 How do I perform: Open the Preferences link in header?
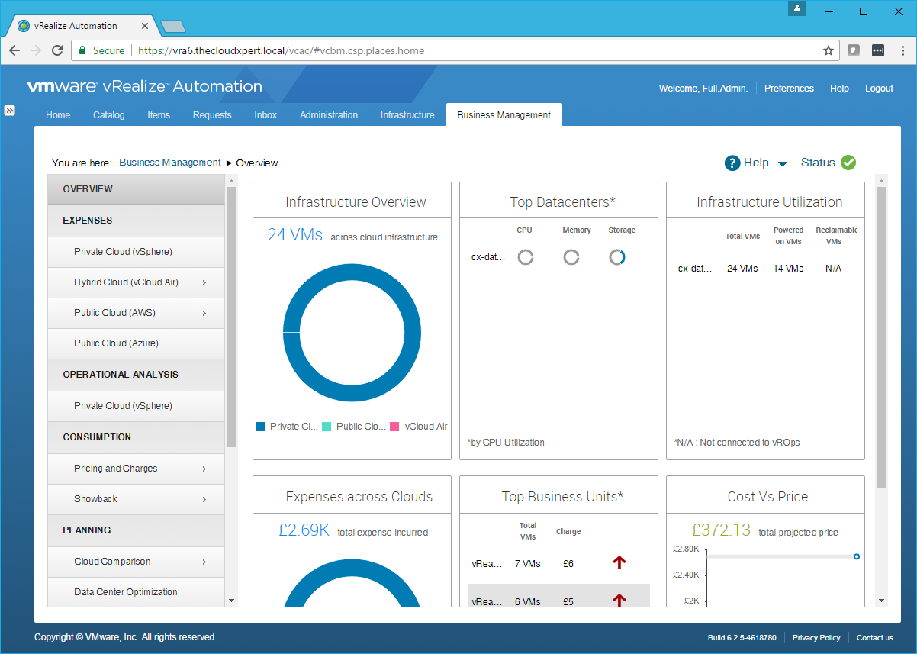coord(789,89)
